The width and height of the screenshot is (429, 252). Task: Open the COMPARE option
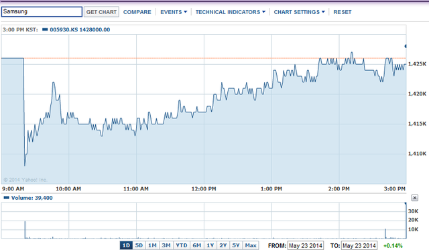coord(137,12)
